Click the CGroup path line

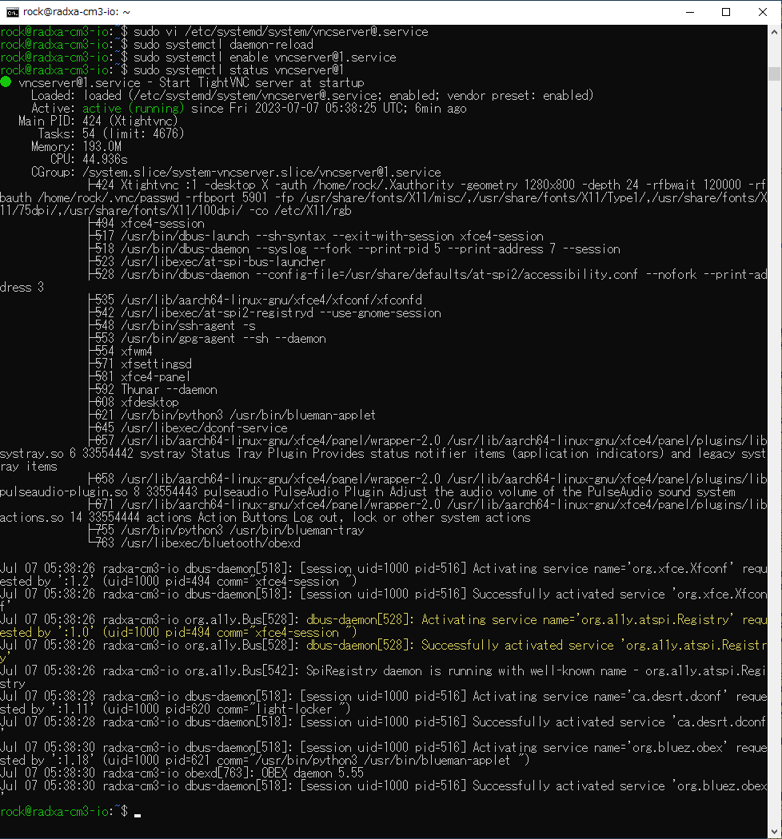(x=236, y=173)
